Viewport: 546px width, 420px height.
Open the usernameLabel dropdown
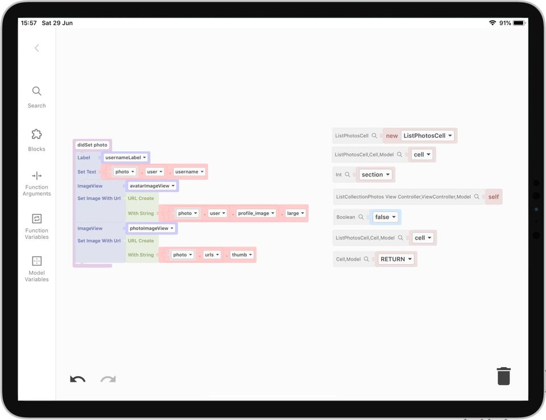pyautogui.click(x=125, y=158)
